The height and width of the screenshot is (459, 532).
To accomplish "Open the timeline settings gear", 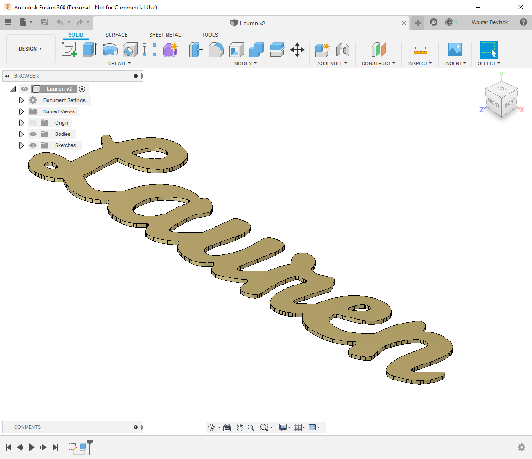I will click(x=522, y=447).
